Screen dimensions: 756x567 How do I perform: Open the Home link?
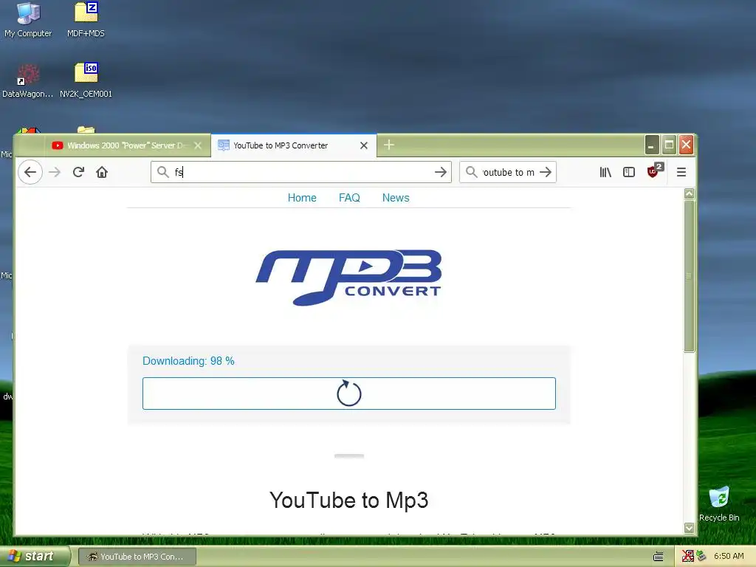[x=302, y=198]
